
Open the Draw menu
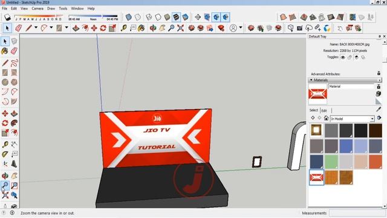click(x=51, y=8)
